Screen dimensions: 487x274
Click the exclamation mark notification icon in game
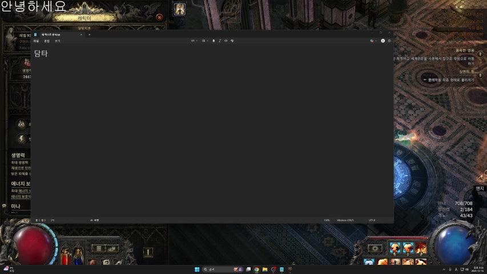[148, 252]
